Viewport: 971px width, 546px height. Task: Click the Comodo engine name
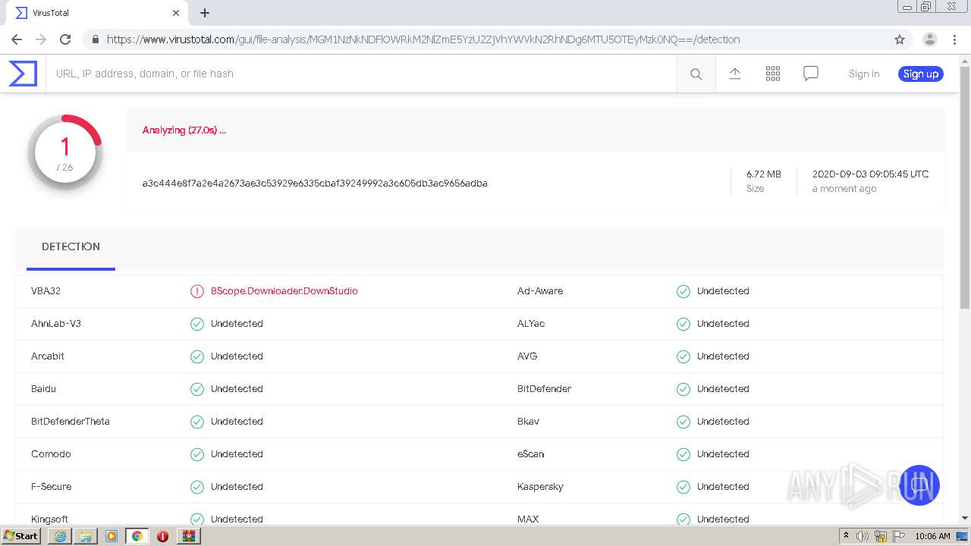click(51, 454)
